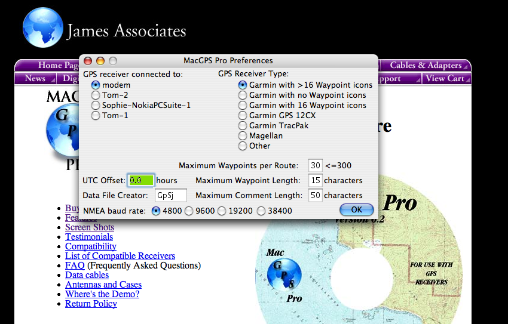The image size is (508, 324).
Task: Open the Cables & Adapters tab
Action: [x=425, y=65]
